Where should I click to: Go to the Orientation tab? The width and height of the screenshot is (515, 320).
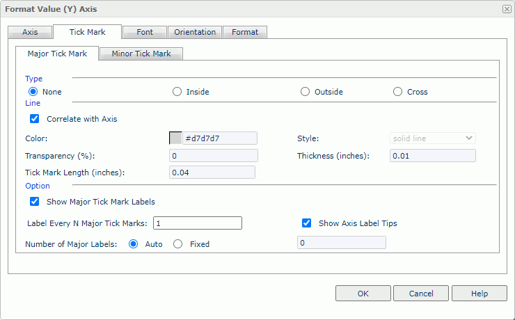pos(195,32)
